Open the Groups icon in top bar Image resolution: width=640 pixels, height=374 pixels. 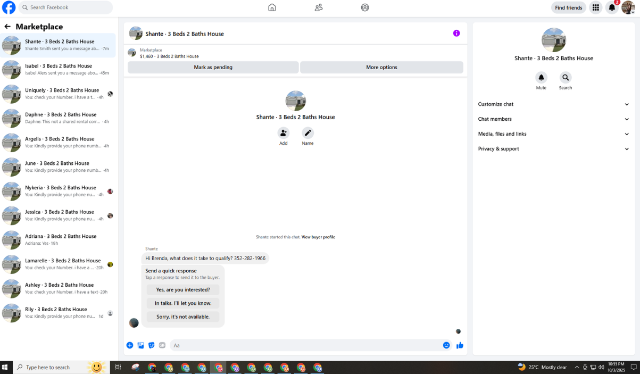(365, 7)
